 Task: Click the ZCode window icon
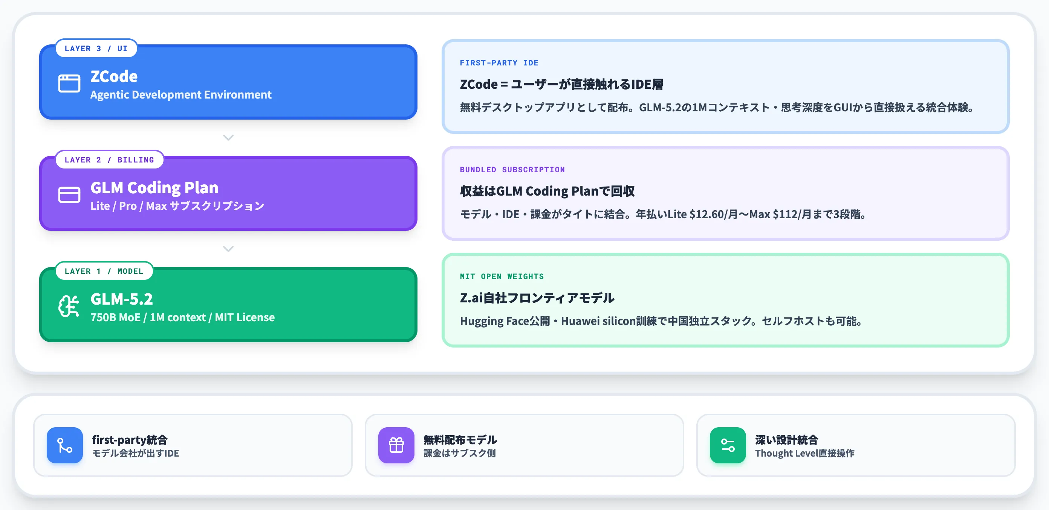coord(69,84)
